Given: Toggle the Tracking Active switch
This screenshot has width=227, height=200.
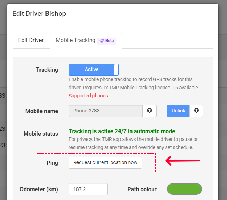Looking at the screenshot, I should [x=94, y=70].
